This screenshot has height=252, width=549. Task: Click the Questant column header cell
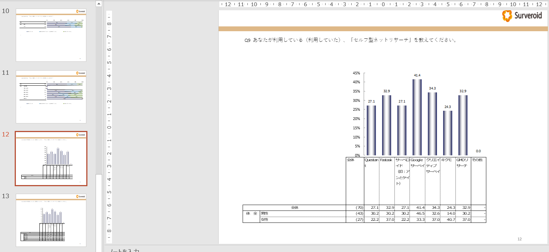(371, 181)
